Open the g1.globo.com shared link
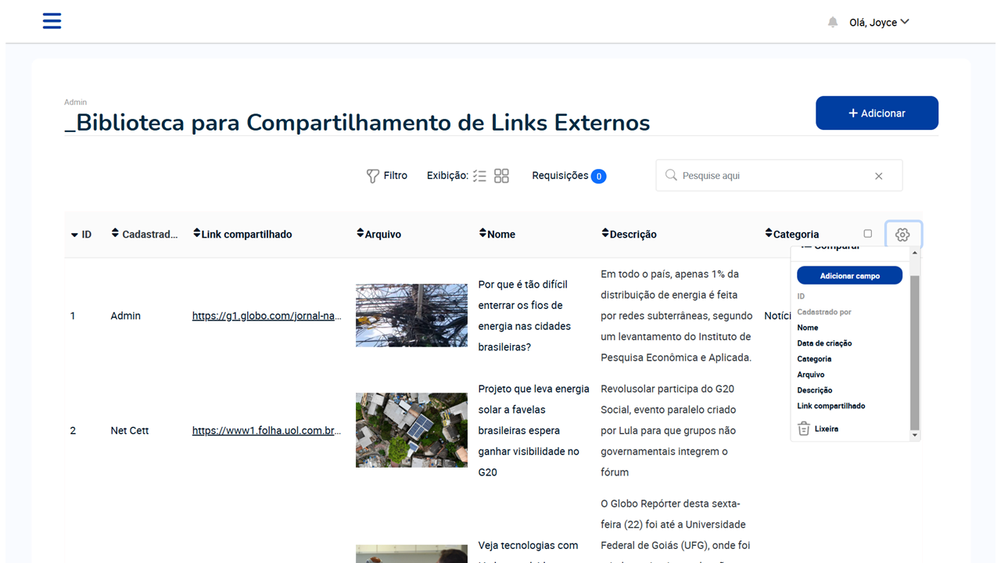Screen dimensions: 1001x563 pos(267,316)
